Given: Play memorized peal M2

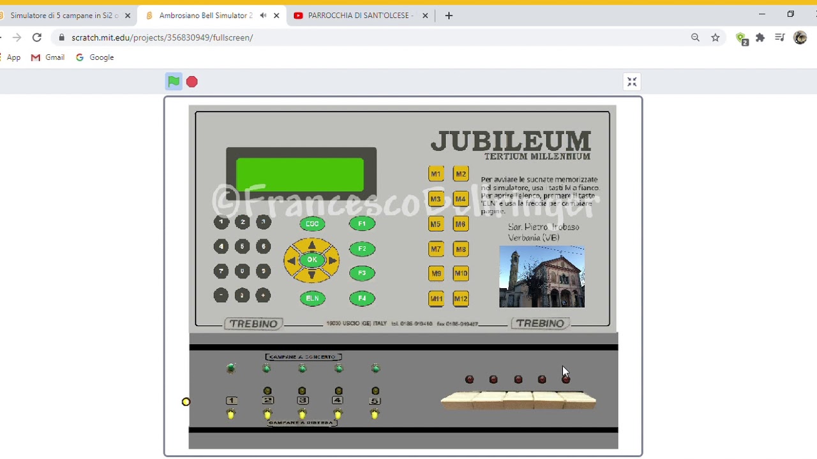Looking at the screenshot, I should 461,174.
